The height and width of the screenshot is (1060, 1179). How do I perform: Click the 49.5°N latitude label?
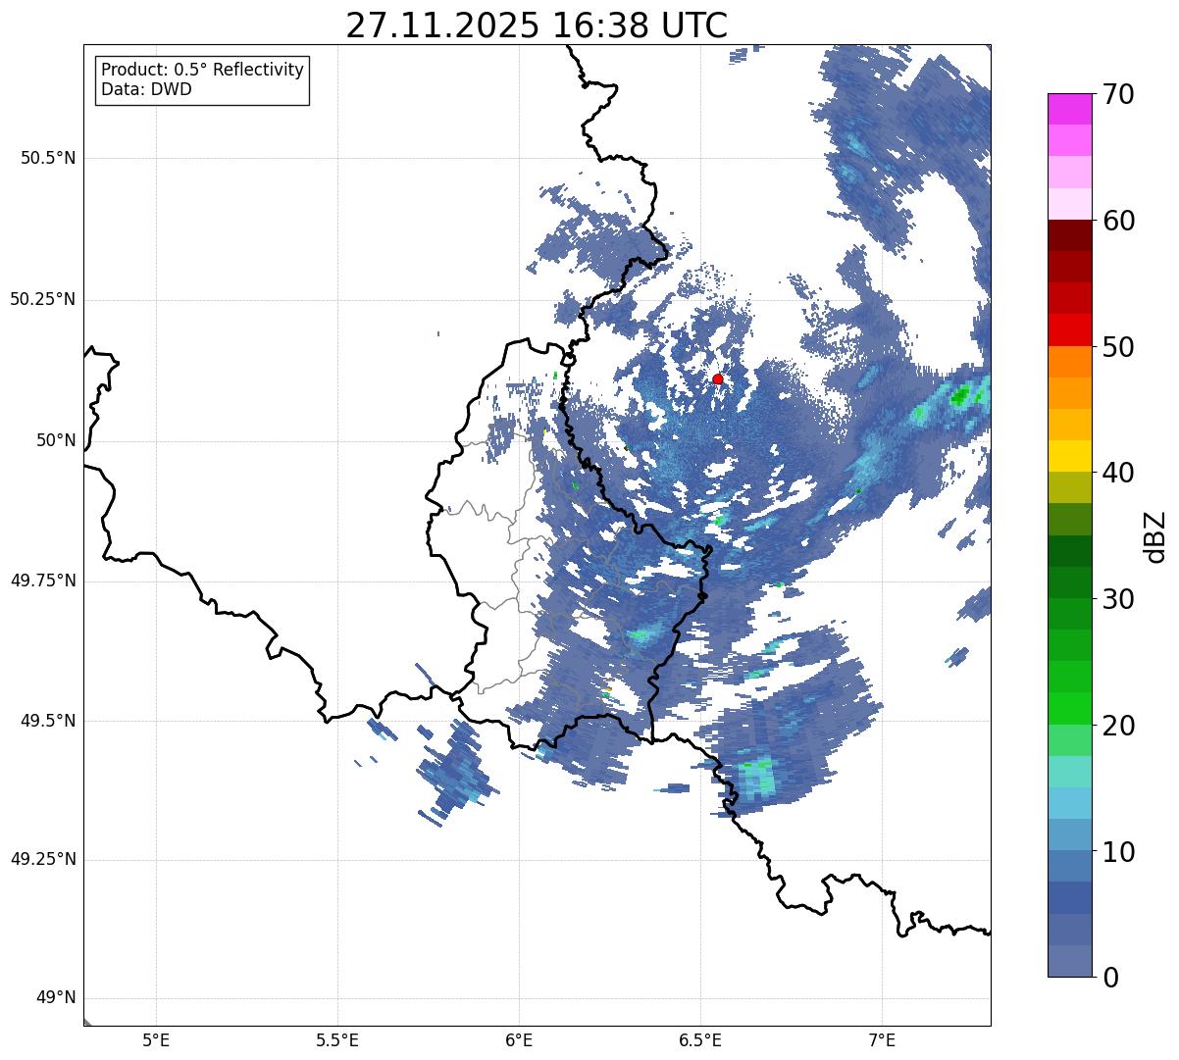pos(48,721)
